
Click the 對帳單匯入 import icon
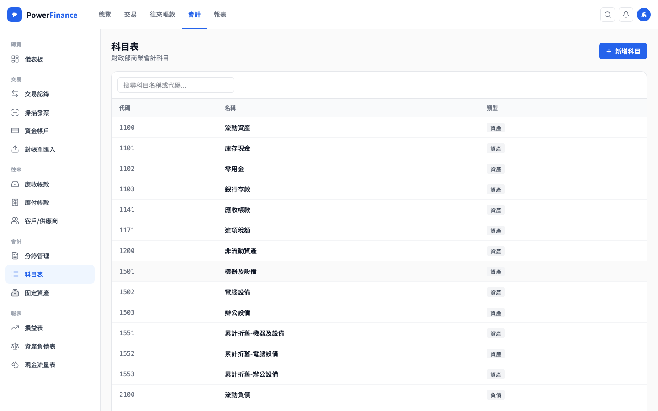coord(16,149)
